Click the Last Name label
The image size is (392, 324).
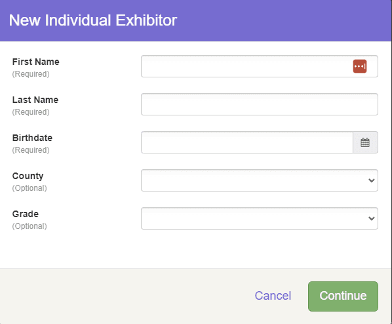click(x=35, y=100)
